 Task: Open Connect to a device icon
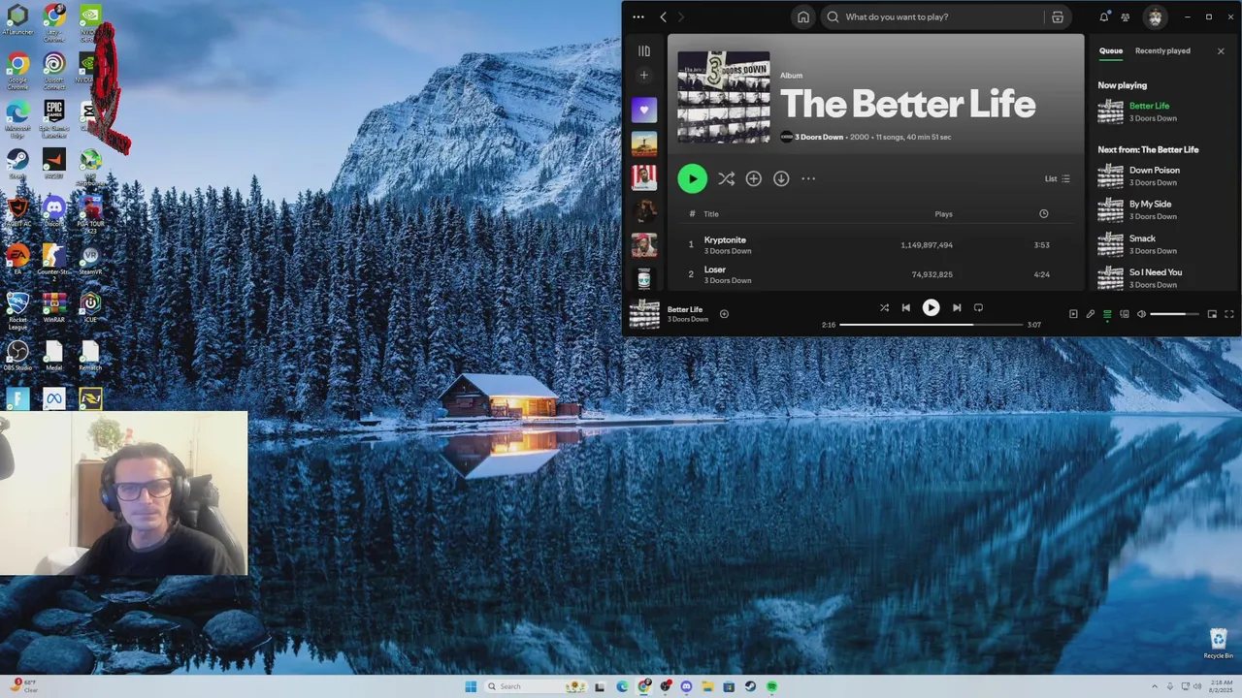coord(1125,314)
